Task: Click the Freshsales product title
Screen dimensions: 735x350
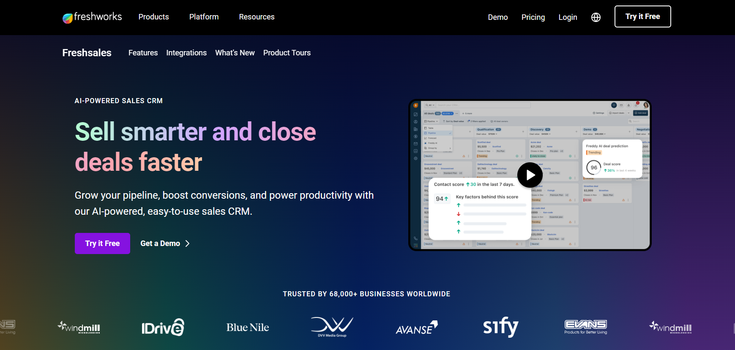Action: coord(87,53)
